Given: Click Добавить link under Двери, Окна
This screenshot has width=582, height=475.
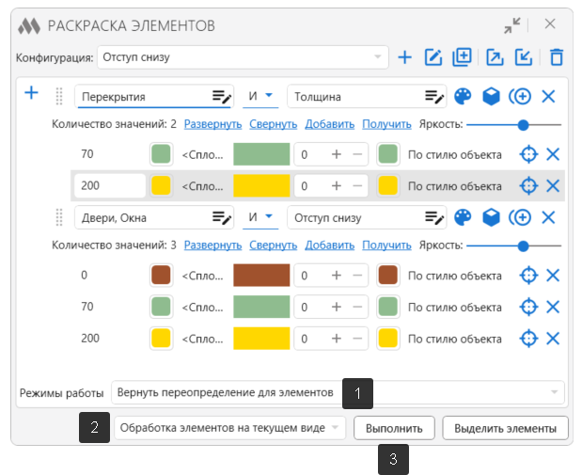Looking at the screenshot, I should tap(330, 245).
